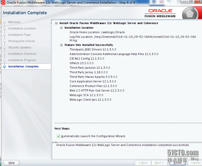
Task: Select Security Updates step in sidebar
Action: (20, 47)
